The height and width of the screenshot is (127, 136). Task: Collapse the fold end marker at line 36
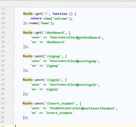14,117
